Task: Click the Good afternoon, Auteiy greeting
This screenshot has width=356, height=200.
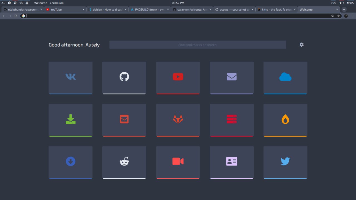Action: click(74, 45)
